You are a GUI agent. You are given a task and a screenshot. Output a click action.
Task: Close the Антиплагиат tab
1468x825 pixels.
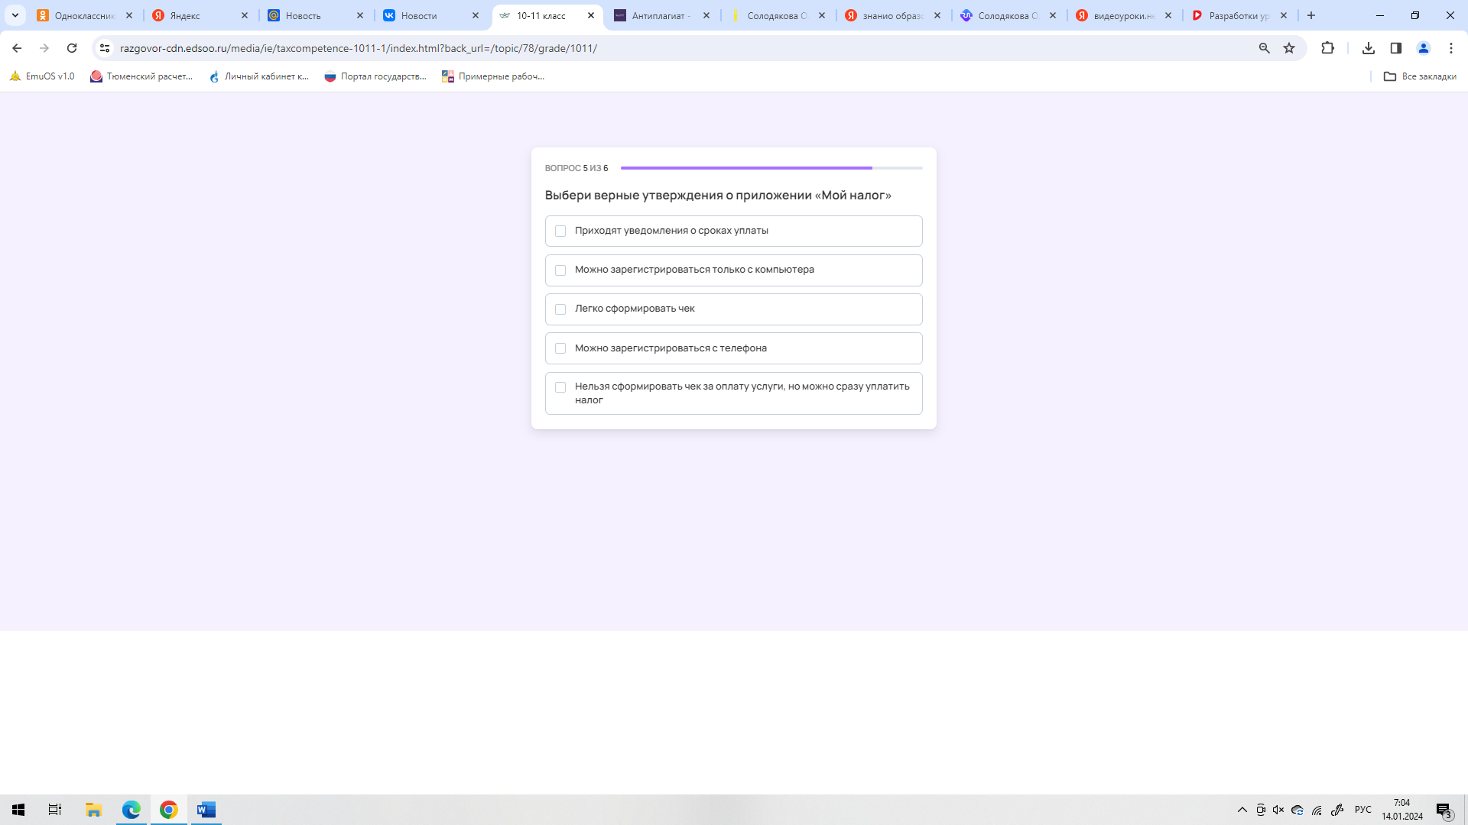706,15
